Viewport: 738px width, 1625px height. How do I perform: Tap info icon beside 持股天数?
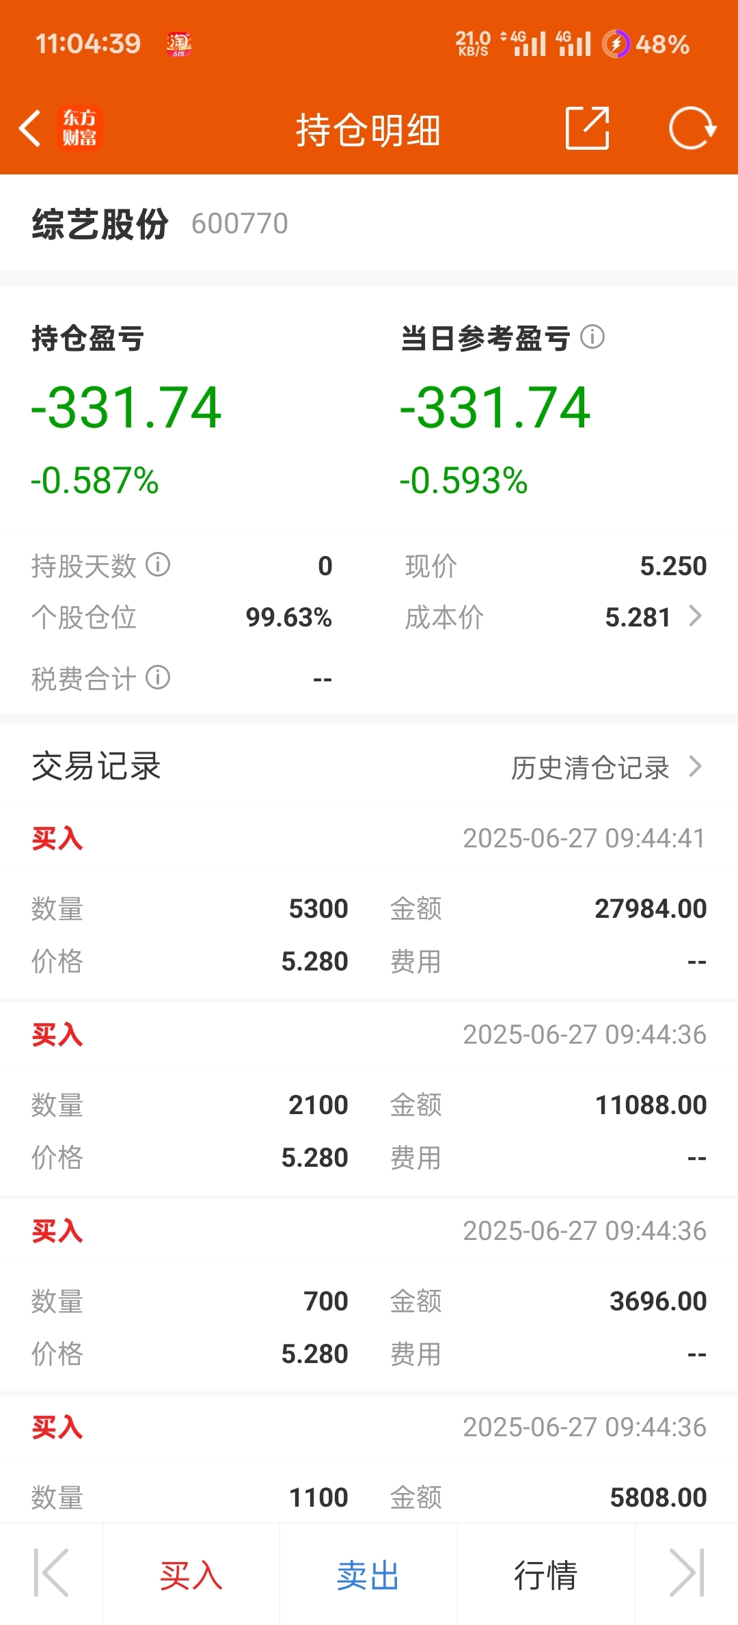point(158,565)
